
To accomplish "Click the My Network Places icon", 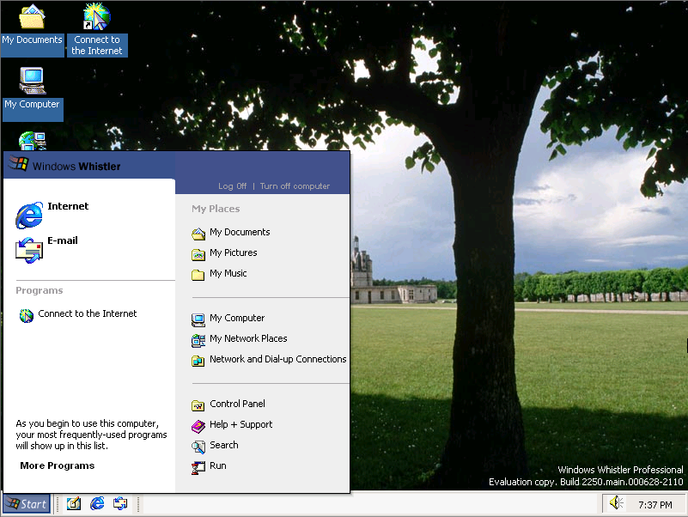I will (x=198, y=340).
